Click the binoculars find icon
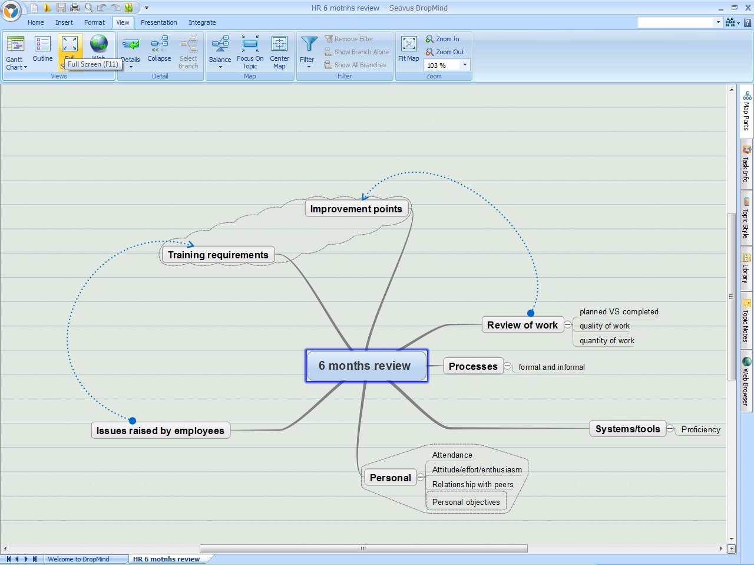This screenshot has height=565, width=754. click(x=731, y=22)
